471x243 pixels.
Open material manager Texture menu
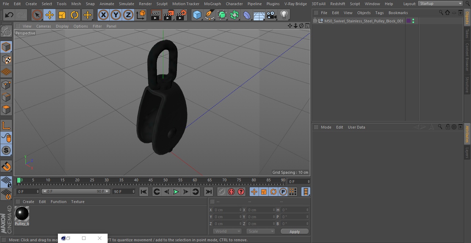click(x=78, y=202)
